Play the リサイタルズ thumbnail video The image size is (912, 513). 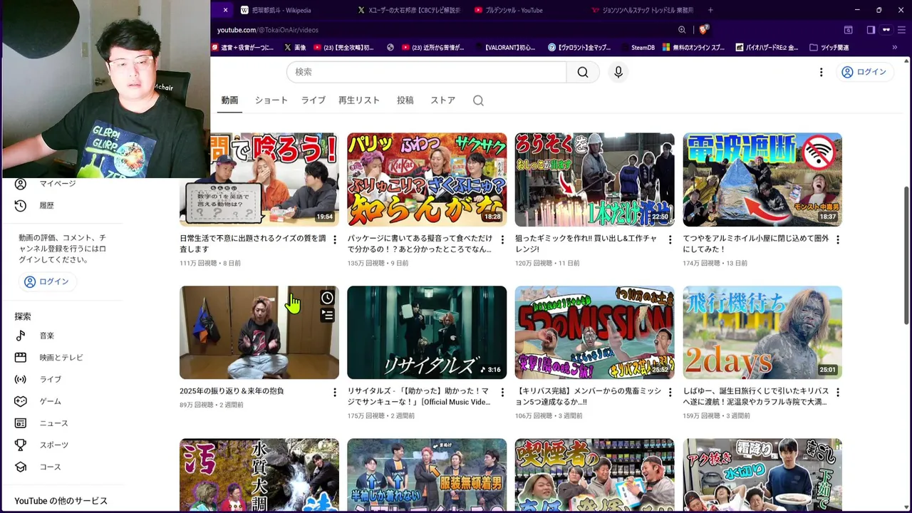click(x=427, y=333)
